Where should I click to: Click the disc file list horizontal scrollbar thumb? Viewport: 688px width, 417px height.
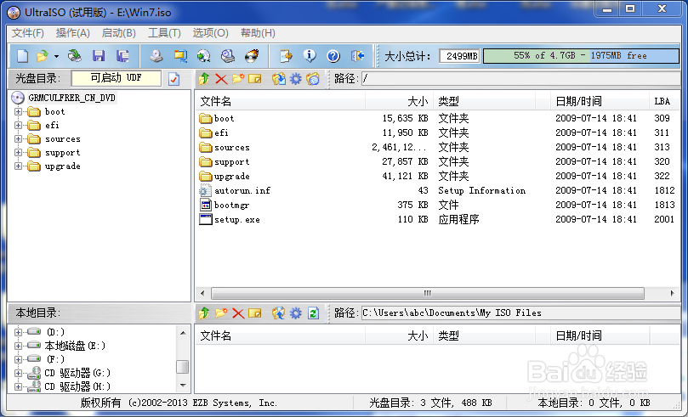(428, 293)
